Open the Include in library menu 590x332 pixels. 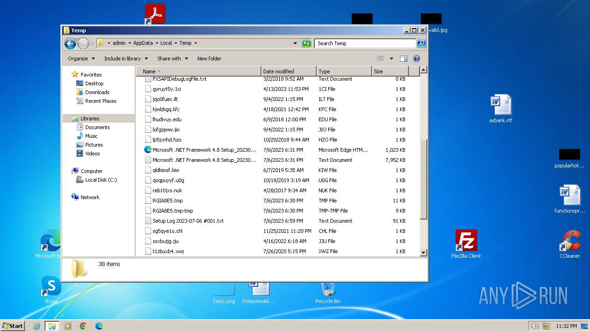click(126, 59)
